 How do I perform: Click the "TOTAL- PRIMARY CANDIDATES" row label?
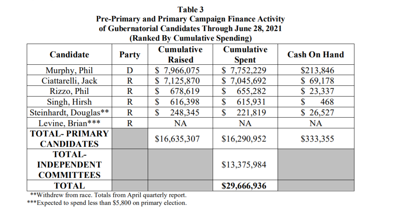click(69, 139)
